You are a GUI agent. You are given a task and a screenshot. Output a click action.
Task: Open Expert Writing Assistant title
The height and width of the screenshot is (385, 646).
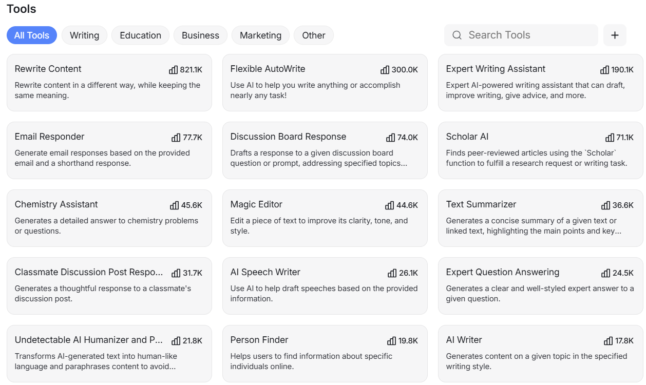496,69
